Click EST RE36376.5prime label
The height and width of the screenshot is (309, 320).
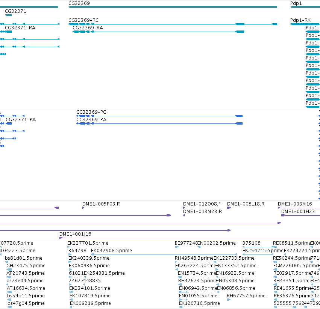(293, 296)
